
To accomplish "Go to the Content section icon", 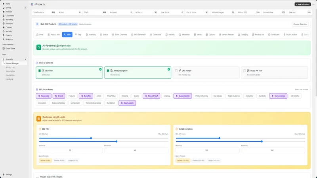I will coord(4,27).
